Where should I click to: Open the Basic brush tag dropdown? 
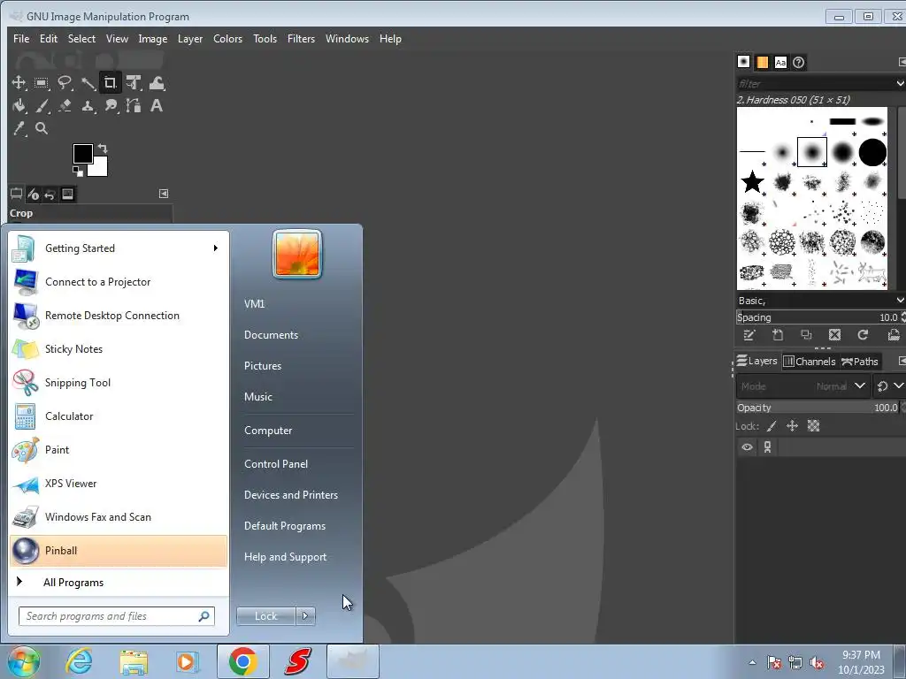click(900, 301)
